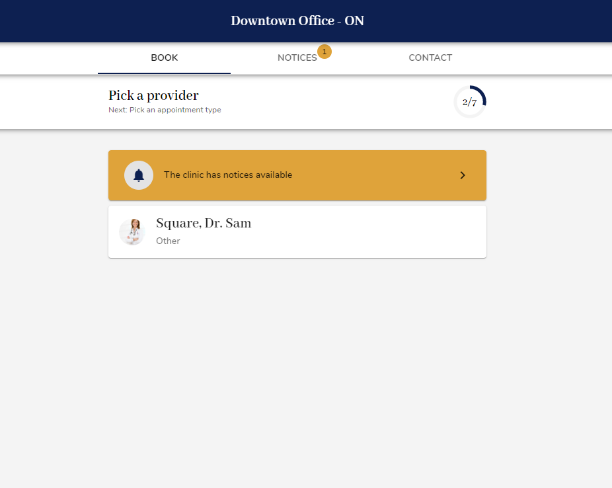
Task: Click Dr. Sam Square's profile photo
Action: 132,231
